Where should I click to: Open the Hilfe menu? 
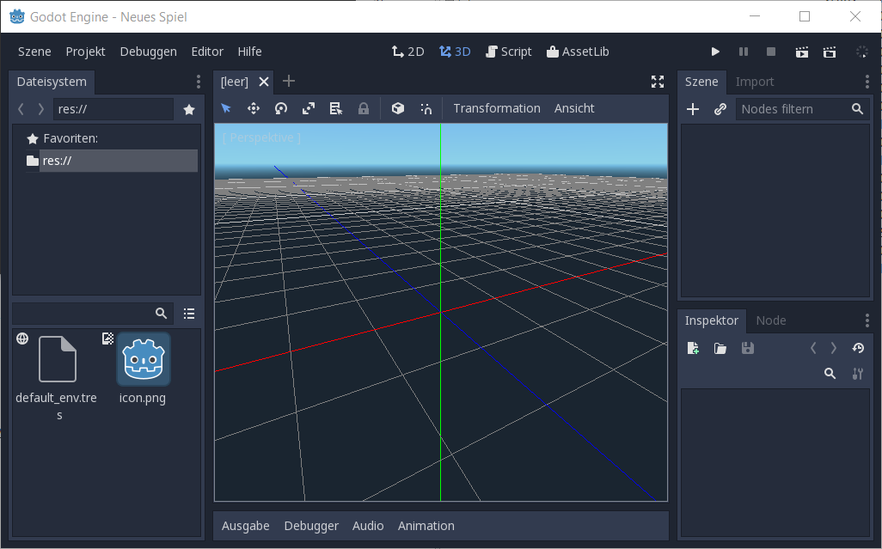[x=250, y=52]
